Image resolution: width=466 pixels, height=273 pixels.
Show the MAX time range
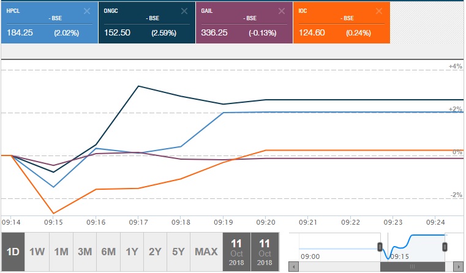point(206,252)
